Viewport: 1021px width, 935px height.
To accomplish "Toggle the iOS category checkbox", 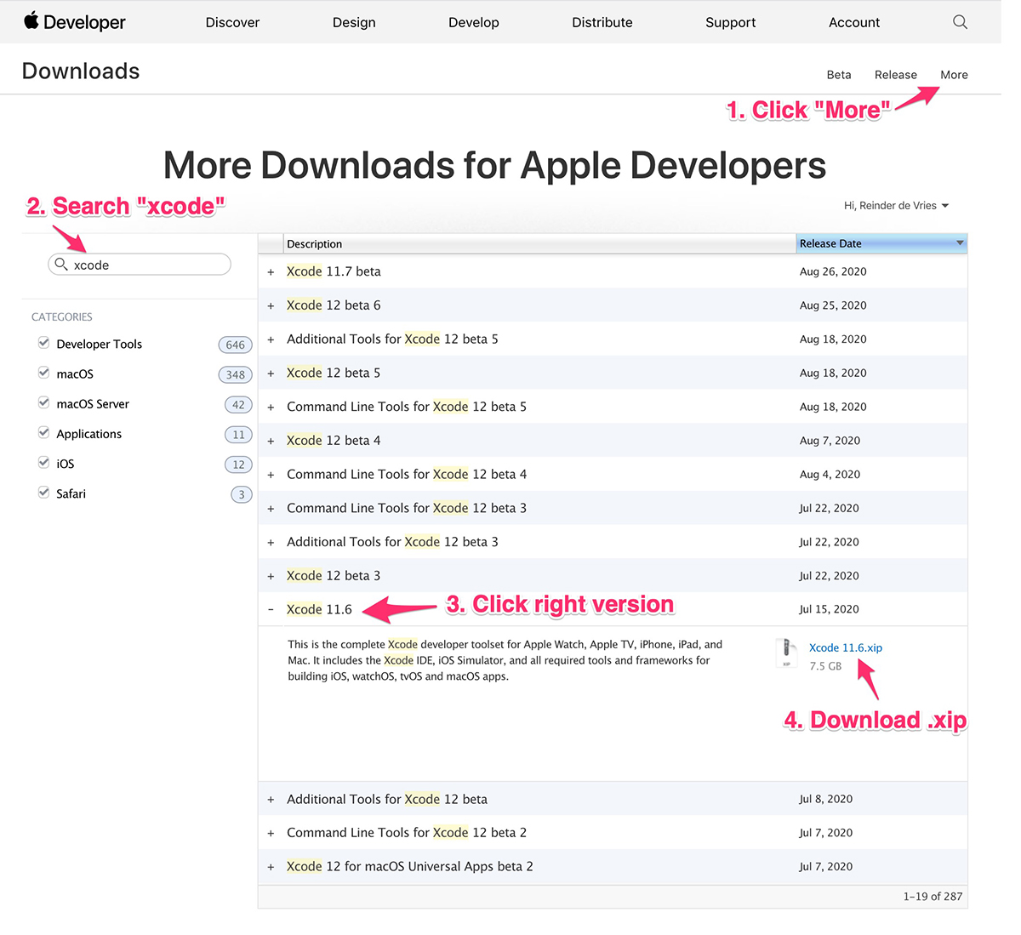I will click(x=43, y=462).
